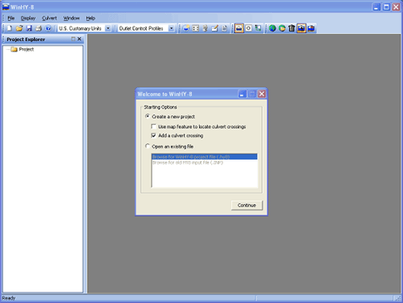Minimize the Welcome to WinHY-8 dialog
403x303 pixels.
tap(242, 94)
